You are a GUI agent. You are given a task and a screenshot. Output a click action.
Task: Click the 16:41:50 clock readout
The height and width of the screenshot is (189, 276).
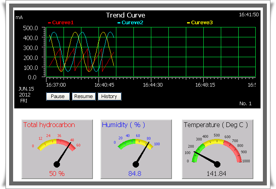pos(249,15)
